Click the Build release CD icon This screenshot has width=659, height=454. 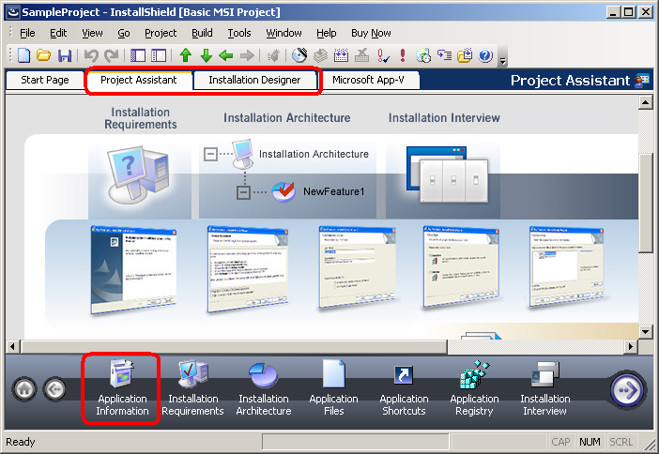(x=299, y=55)
